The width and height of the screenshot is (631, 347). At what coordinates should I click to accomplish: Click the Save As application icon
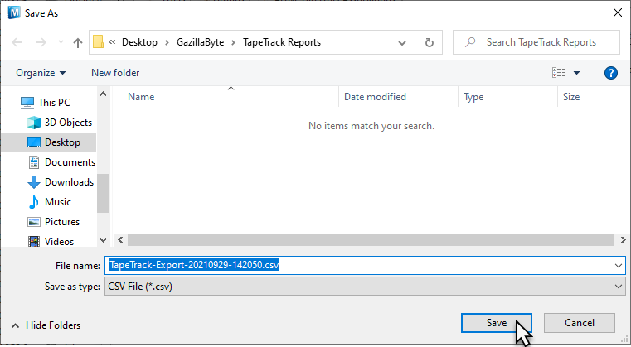pos(14,13)
